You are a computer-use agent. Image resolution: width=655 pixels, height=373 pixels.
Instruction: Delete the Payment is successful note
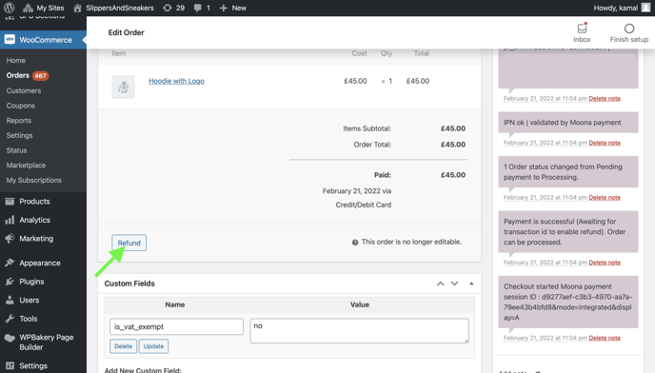[605, 263]
